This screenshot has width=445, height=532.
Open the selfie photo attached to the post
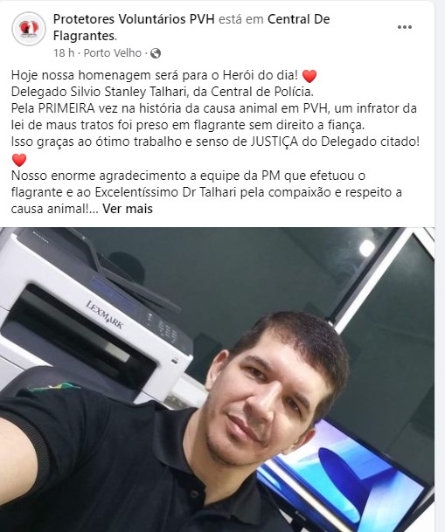(x=217, y=379)
